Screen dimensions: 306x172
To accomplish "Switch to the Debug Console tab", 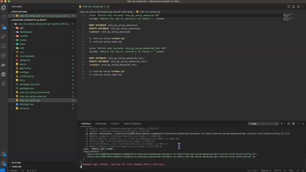I will click(x=132, y=124).
